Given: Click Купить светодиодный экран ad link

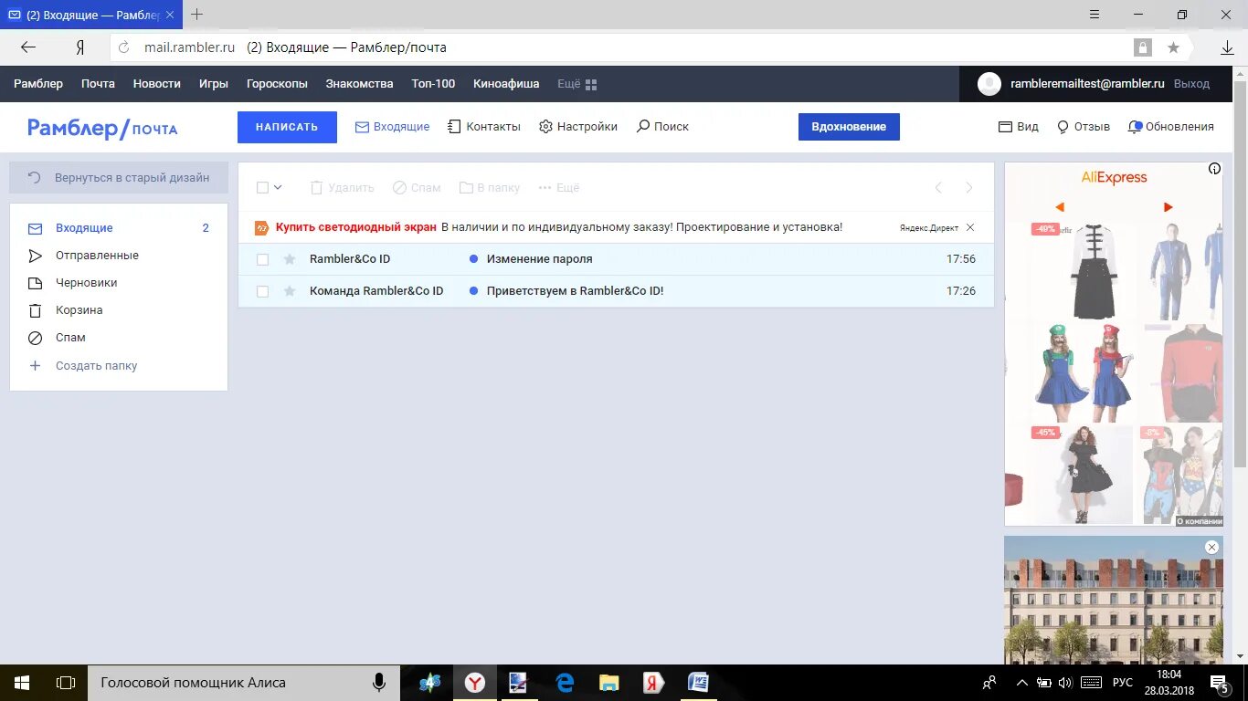Looking at the screenshot, I should [356, 227].
